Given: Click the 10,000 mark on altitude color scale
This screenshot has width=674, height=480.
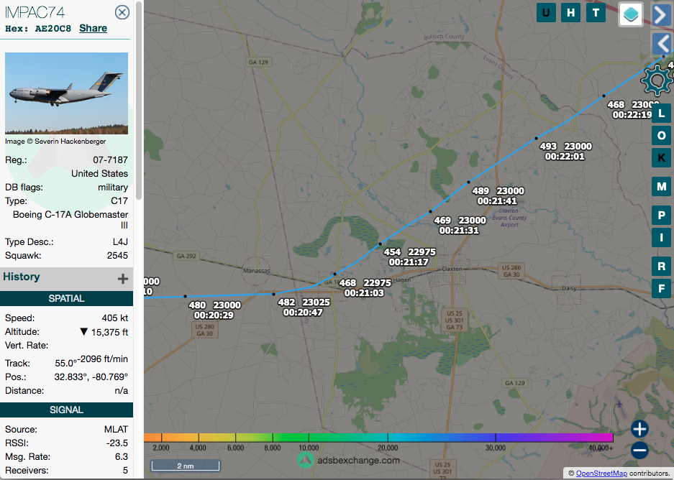Looking at the screenshot, I should (309, 448).
